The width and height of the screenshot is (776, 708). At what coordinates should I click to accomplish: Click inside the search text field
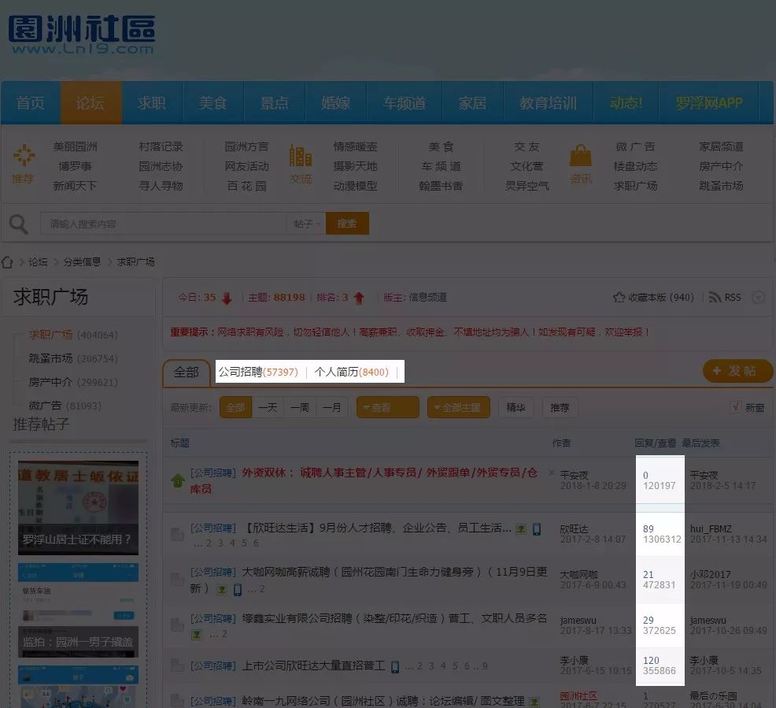pyautogui.click(x=164, y=224)
